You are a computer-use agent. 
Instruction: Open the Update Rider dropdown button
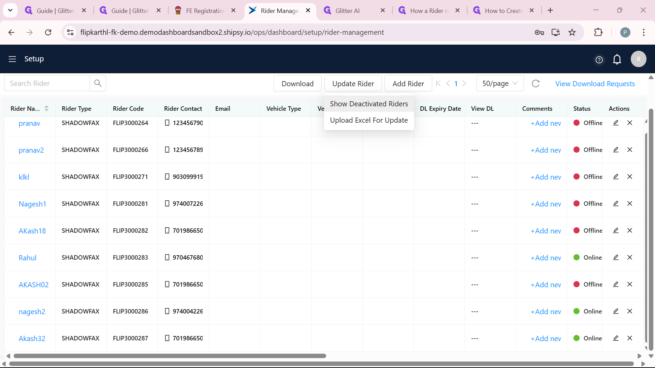tap(353, 83)
